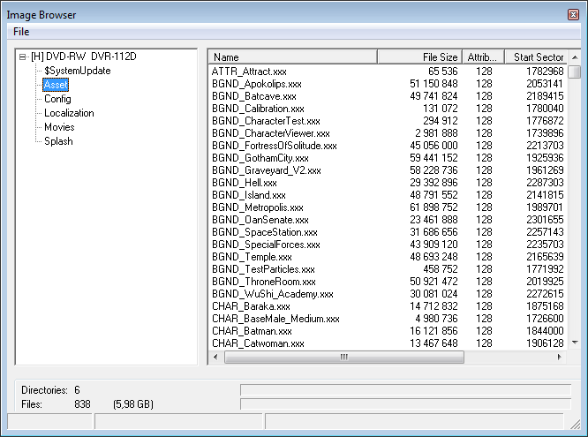This screenshot has height=437, width=588.
Task: Select file CHAR_BaseMale_Medium.xxx
Action: 275,319
